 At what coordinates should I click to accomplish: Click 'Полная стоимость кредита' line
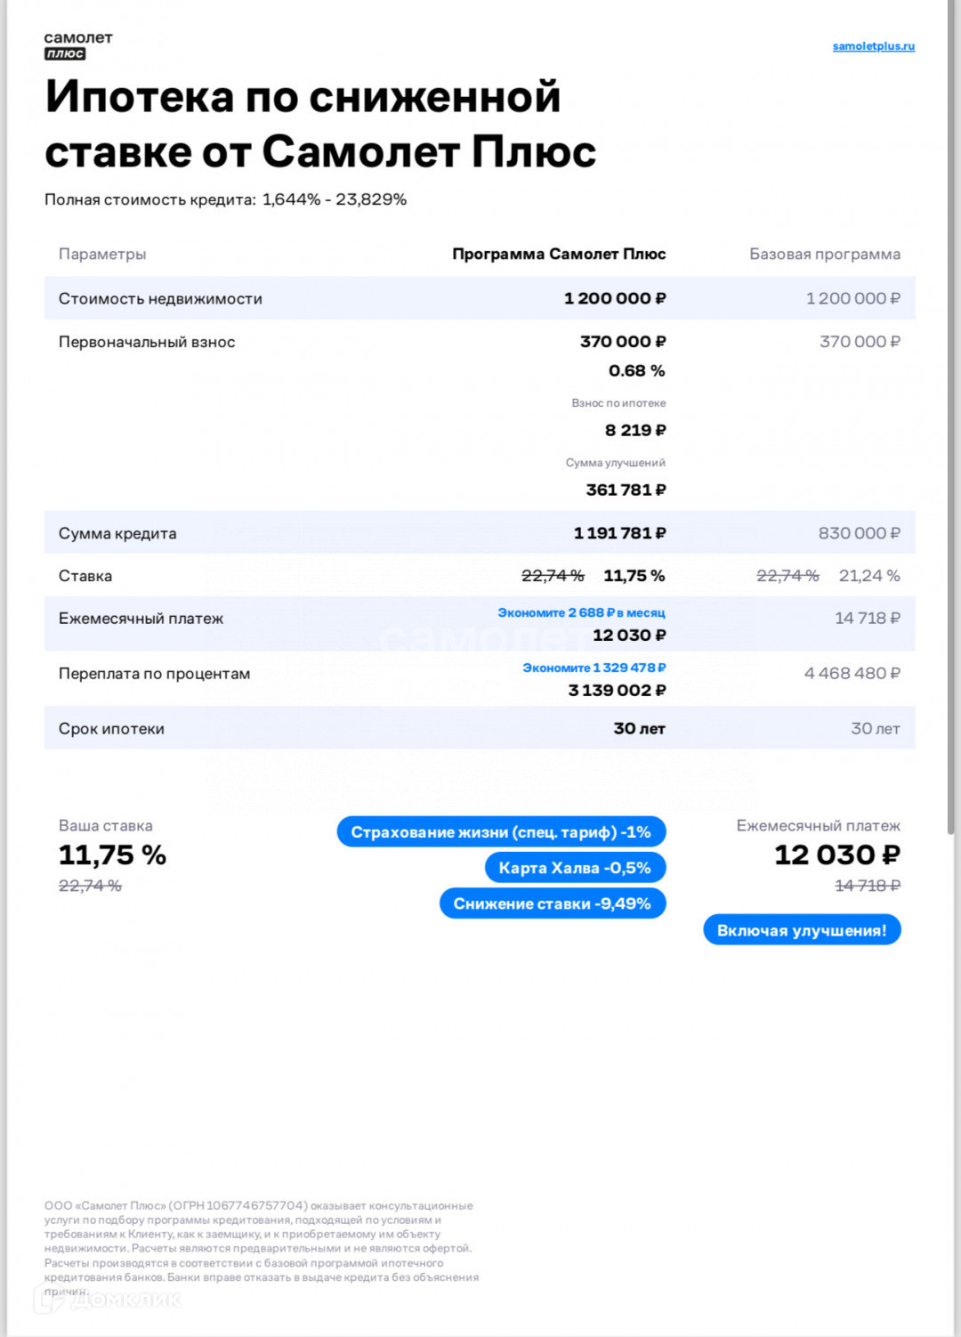[x=225, y=199]
